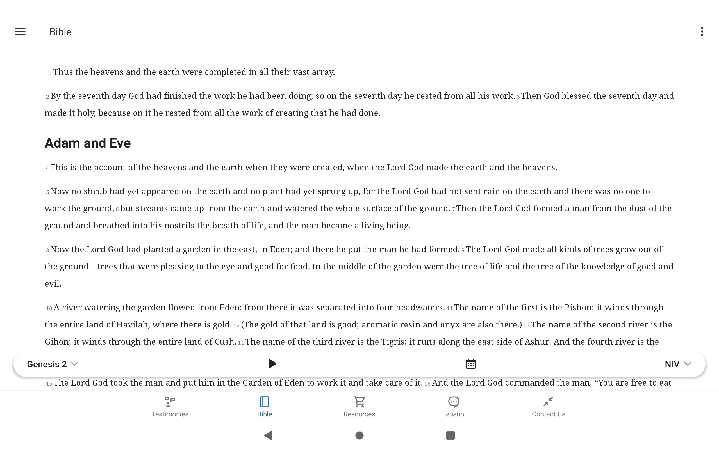Tap the home circle button at bottom

pos(359,436)
